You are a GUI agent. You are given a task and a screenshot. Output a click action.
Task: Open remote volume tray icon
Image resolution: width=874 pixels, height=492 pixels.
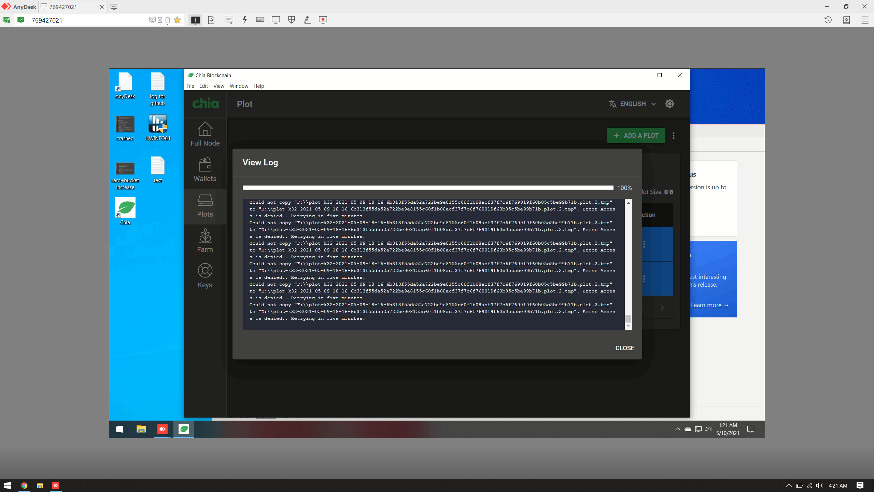708,429
